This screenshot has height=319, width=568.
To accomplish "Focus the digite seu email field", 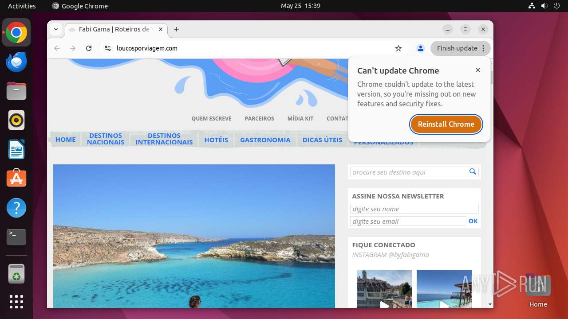I will pos(408,221).
